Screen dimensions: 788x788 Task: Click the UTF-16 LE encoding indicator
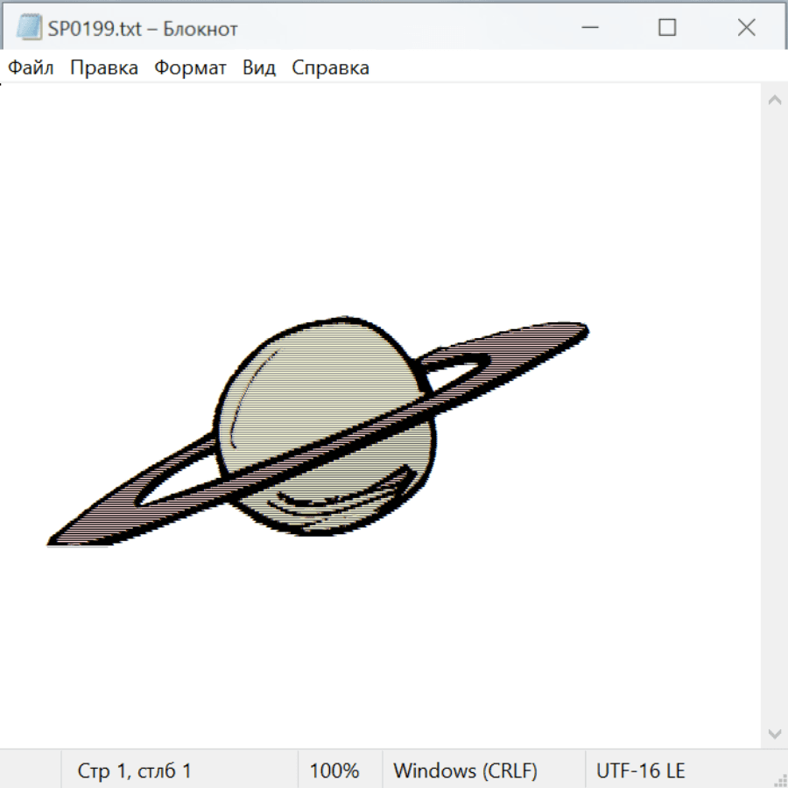coord(640,770)
